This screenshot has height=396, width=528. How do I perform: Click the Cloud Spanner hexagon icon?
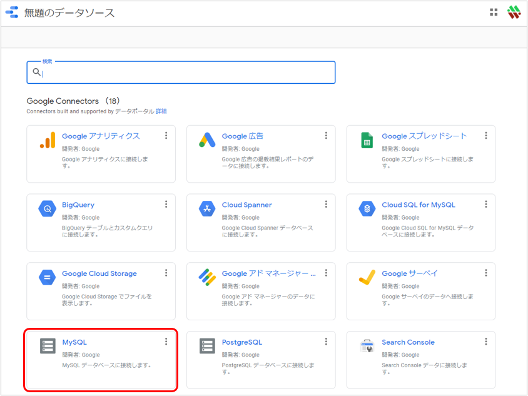coord(207,208)
